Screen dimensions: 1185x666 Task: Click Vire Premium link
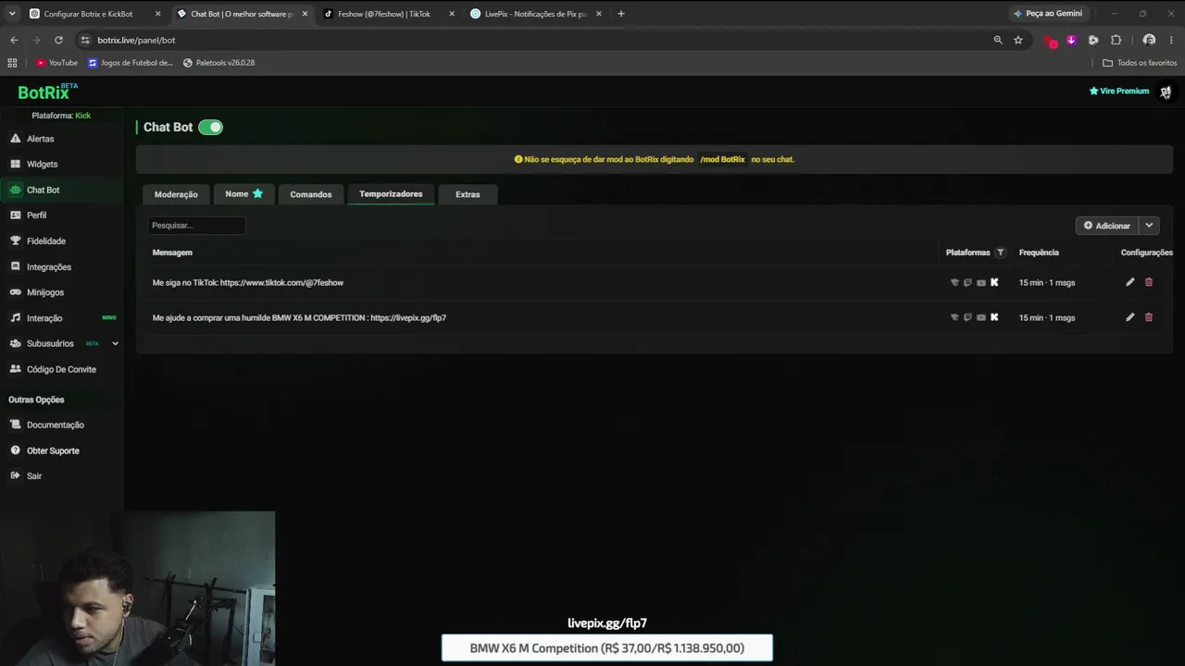(x=1118, y=92)
